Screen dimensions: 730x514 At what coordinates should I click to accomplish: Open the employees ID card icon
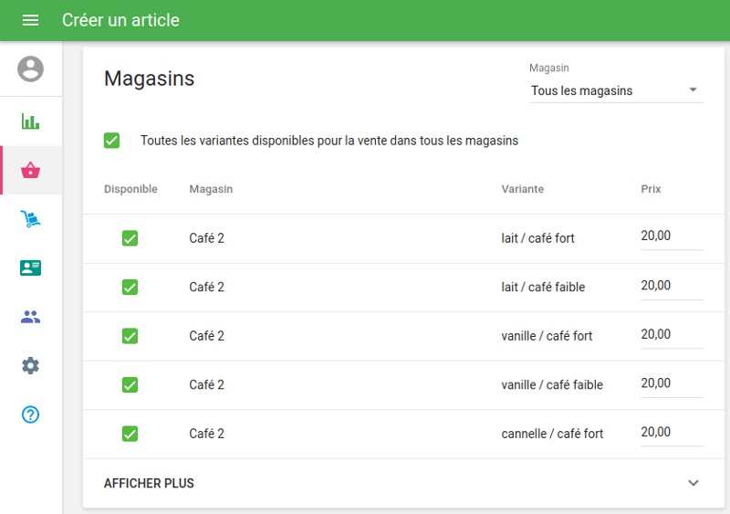30,268
